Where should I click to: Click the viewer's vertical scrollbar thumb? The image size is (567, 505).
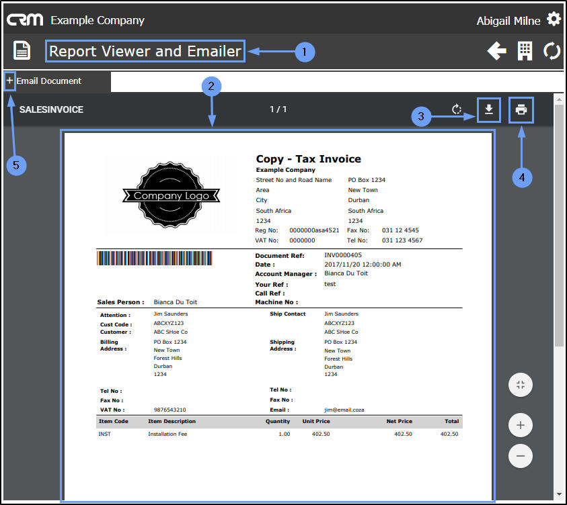[558, 225]
